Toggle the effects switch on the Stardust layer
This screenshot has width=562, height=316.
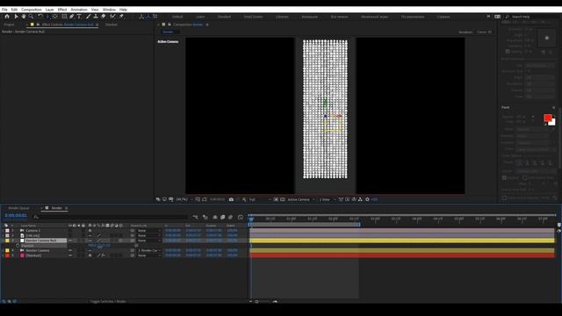(x=103, y=255)
